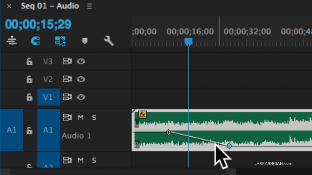Toggle Linked Selection button
The image size is (312, 175).
tap(60, 41)
